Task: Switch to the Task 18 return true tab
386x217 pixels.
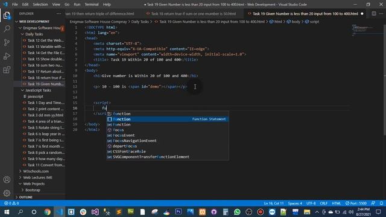Action: tap(193, 14)
